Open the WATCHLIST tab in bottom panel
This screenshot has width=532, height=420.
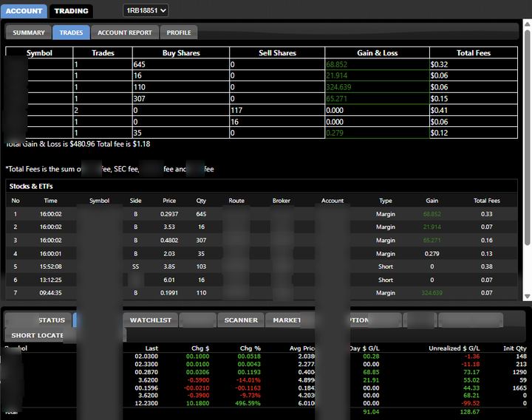coord(150,320)
